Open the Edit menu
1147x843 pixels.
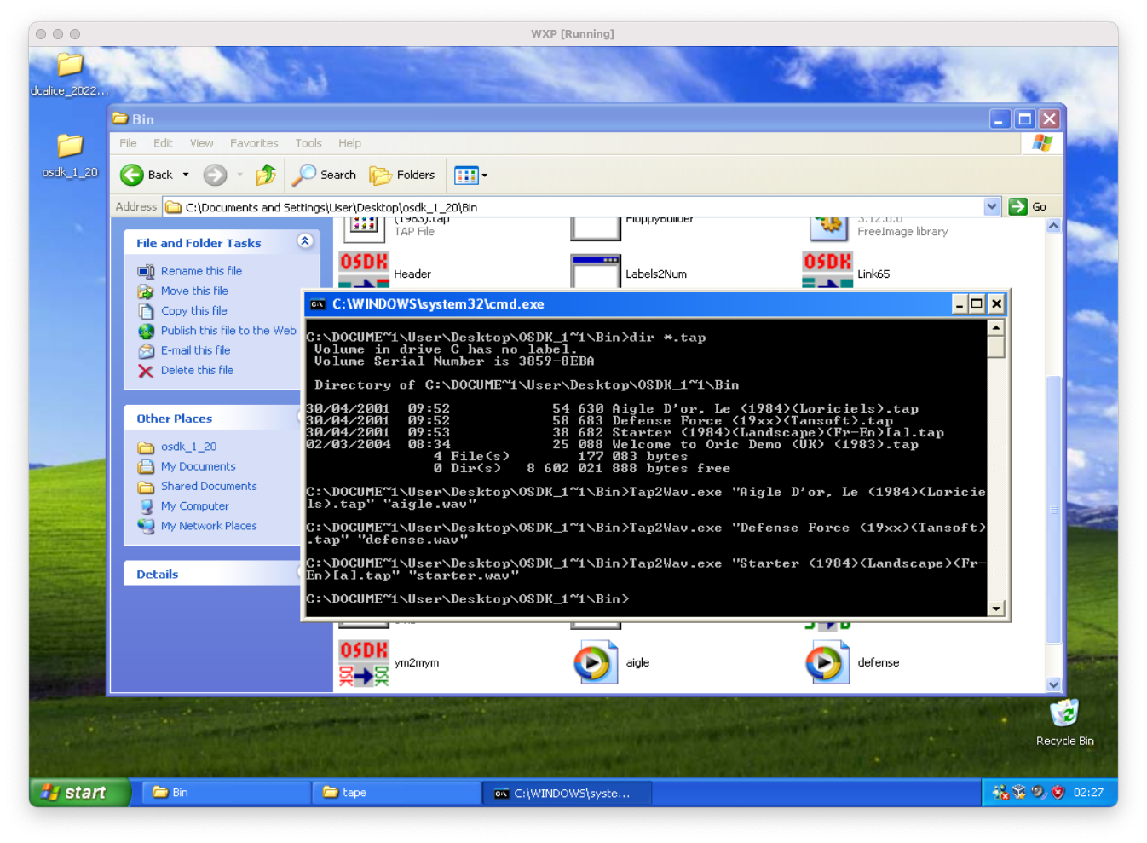tap(163, 143)
